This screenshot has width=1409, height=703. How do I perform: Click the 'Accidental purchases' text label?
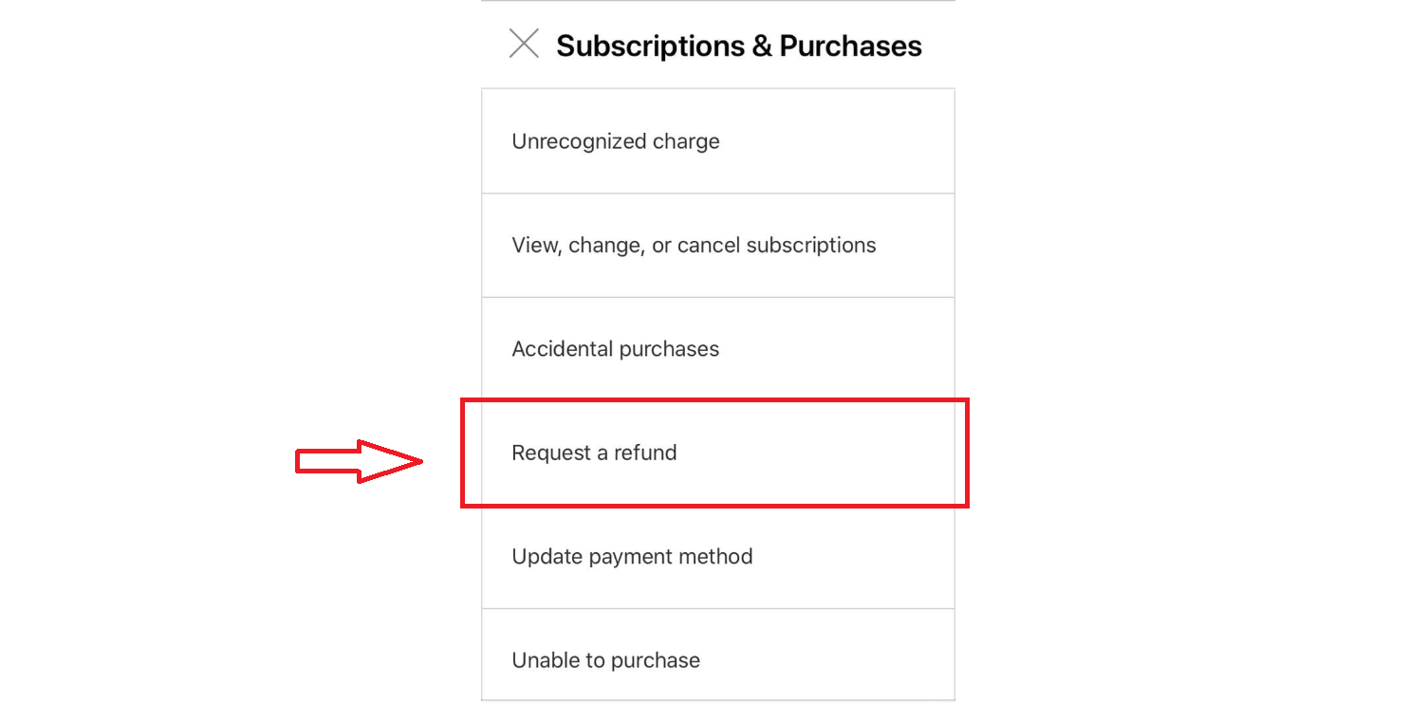tap(615, 349)
